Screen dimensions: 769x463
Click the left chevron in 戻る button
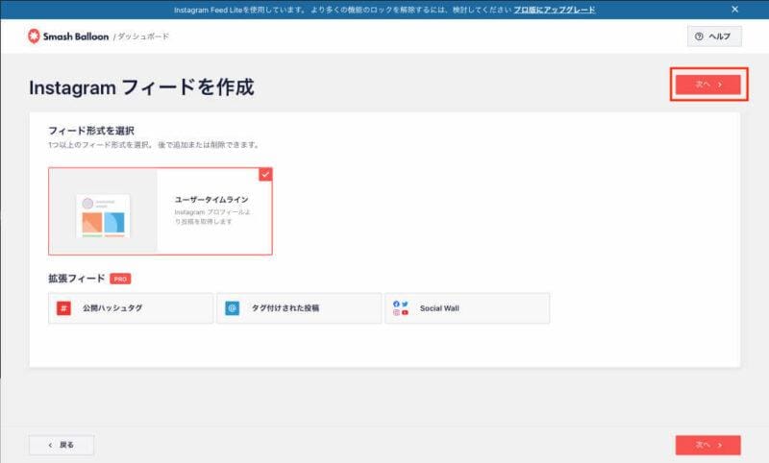click(x=49, y=445)
